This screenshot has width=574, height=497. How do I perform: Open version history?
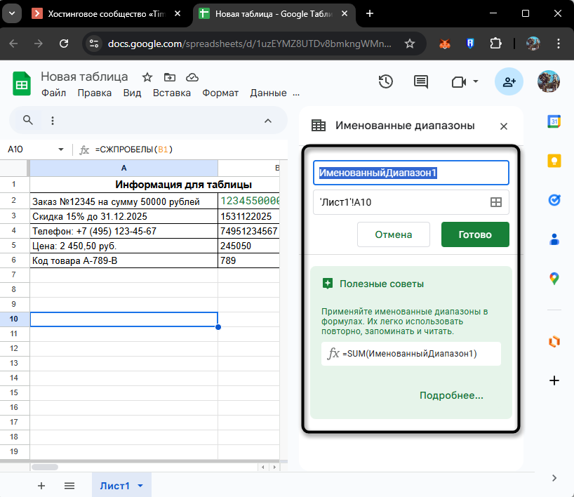tap(385, 82)
